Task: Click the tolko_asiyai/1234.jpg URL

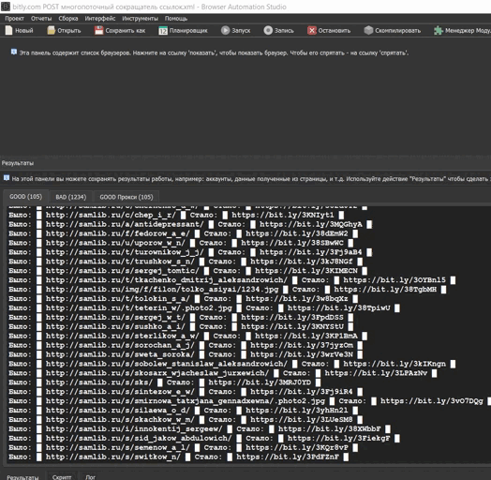Action: pos(162,290)
